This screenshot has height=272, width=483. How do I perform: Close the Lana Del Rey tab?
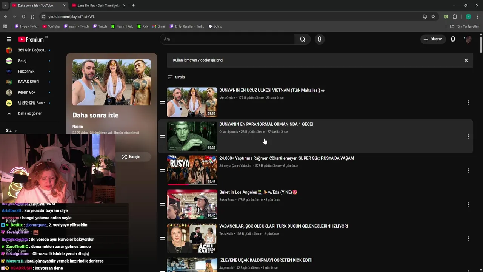tap(124, 5)
